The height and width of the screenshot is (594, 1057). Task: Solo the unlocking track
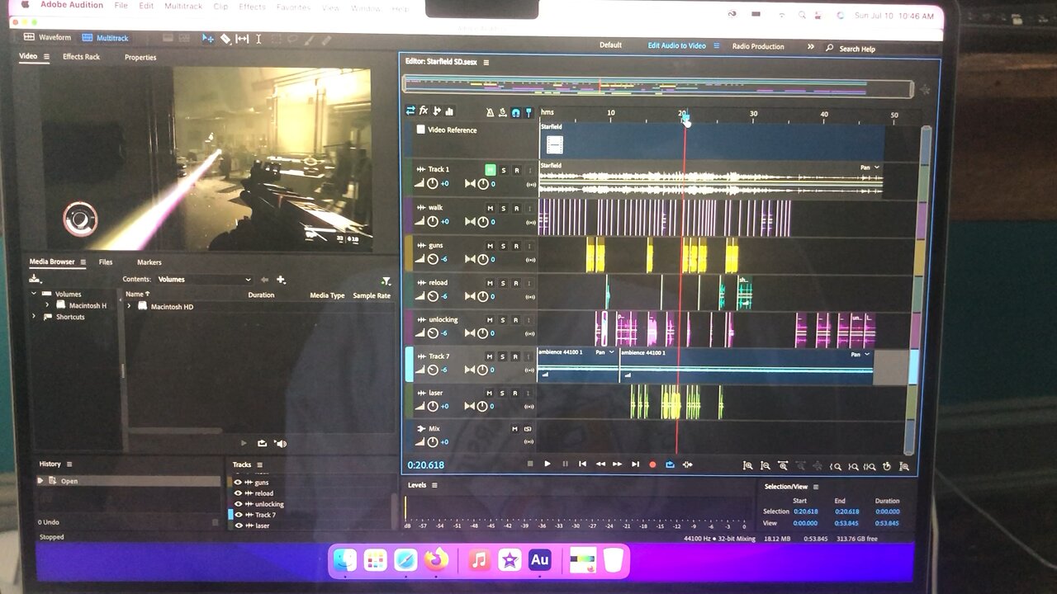point(503,320)
